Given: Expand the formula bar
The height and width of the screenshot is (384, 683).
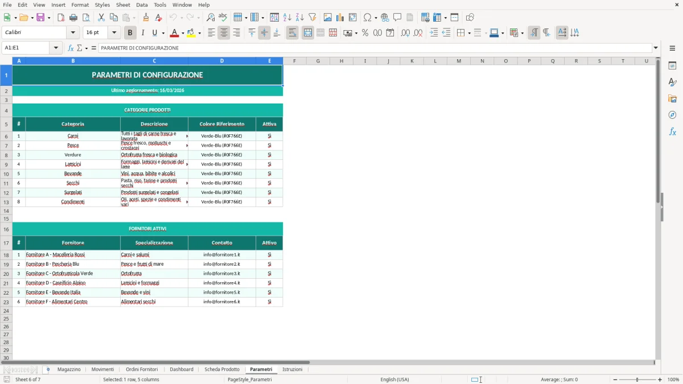Looking at the screenshot, I should pyautogui.click(x=656, y=48).
